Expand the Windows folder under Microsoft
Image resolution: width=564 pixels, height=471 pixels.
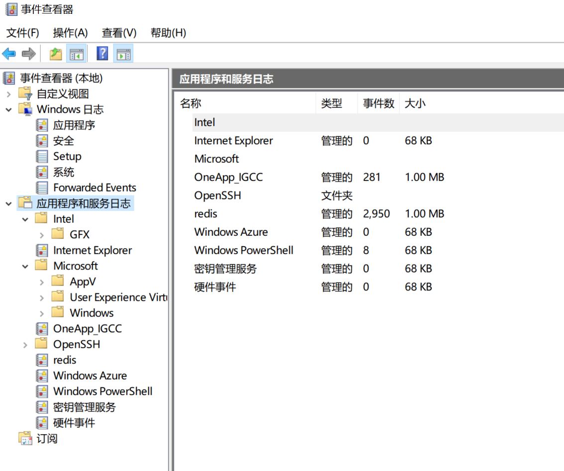pyautogui.click(x=42, y=314)
